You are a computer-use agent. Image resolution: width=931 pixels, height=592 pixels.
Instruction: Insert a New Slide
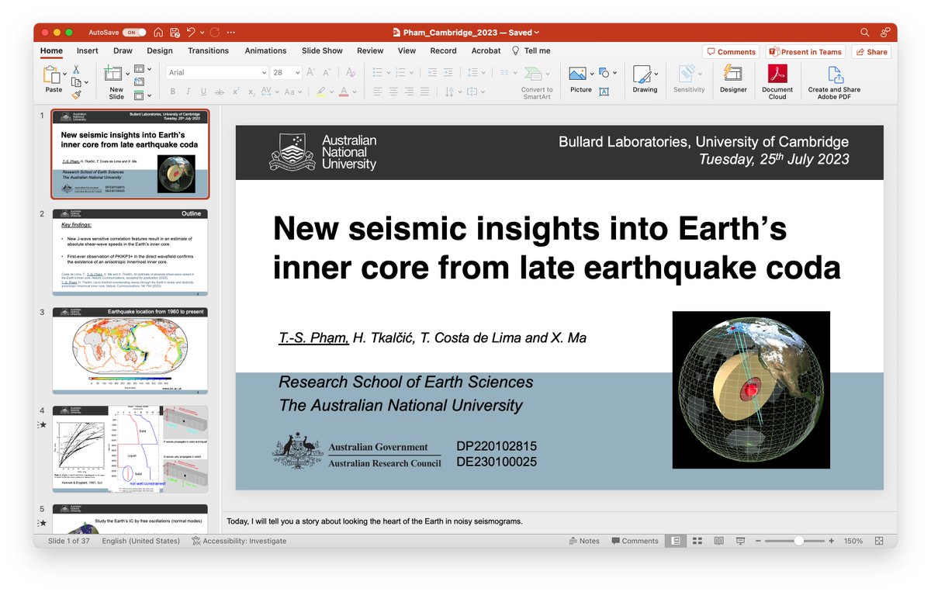coord(116,82)
